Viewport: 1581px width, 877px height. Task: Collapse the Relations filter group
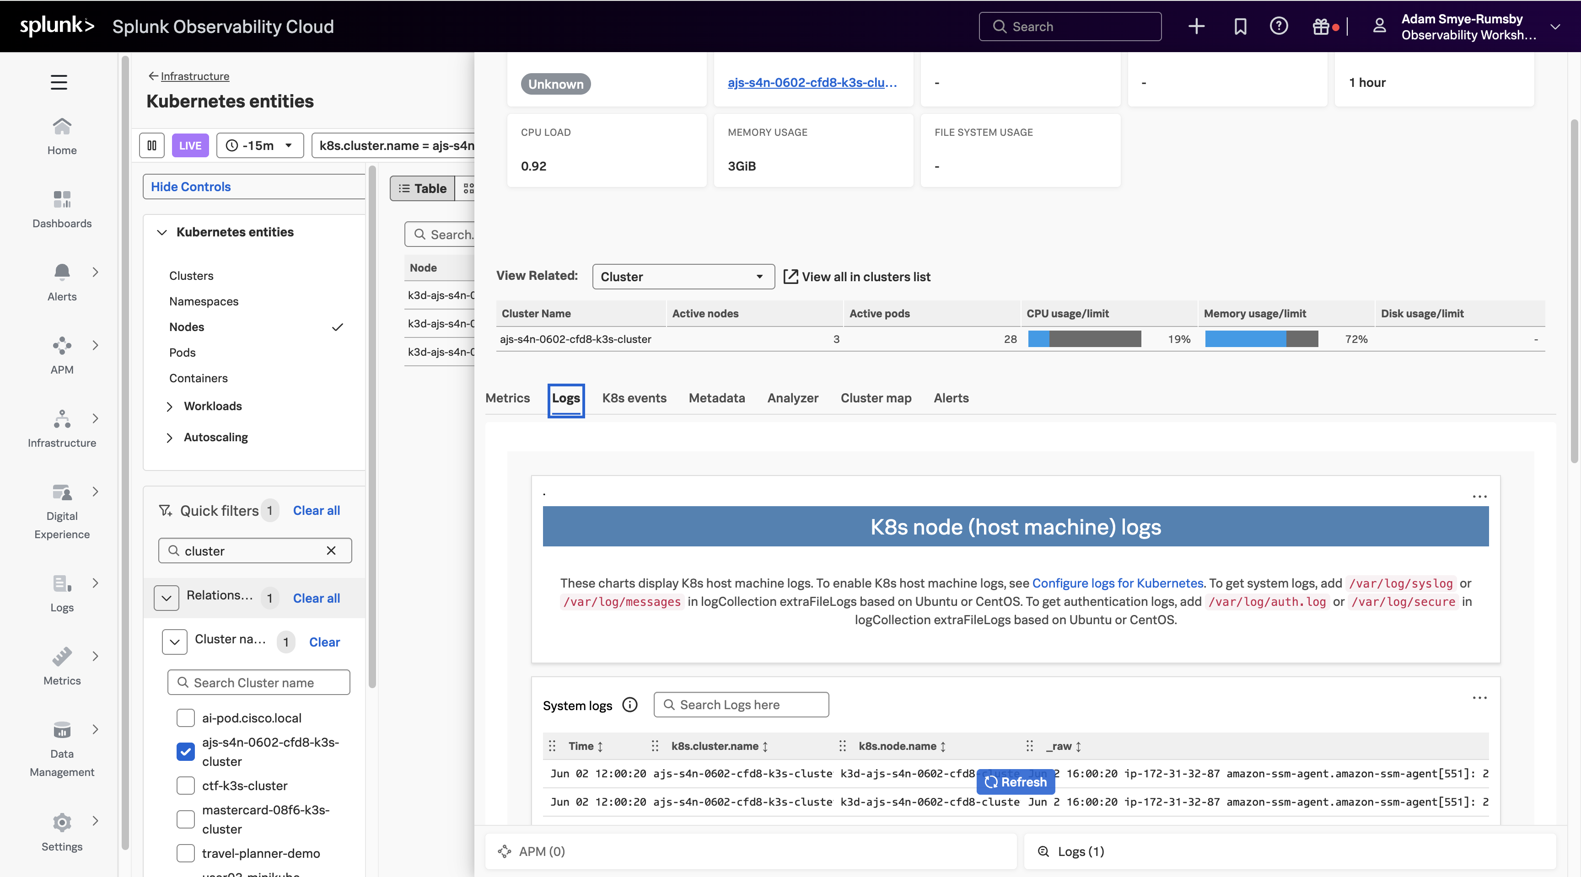pos(167,598)
